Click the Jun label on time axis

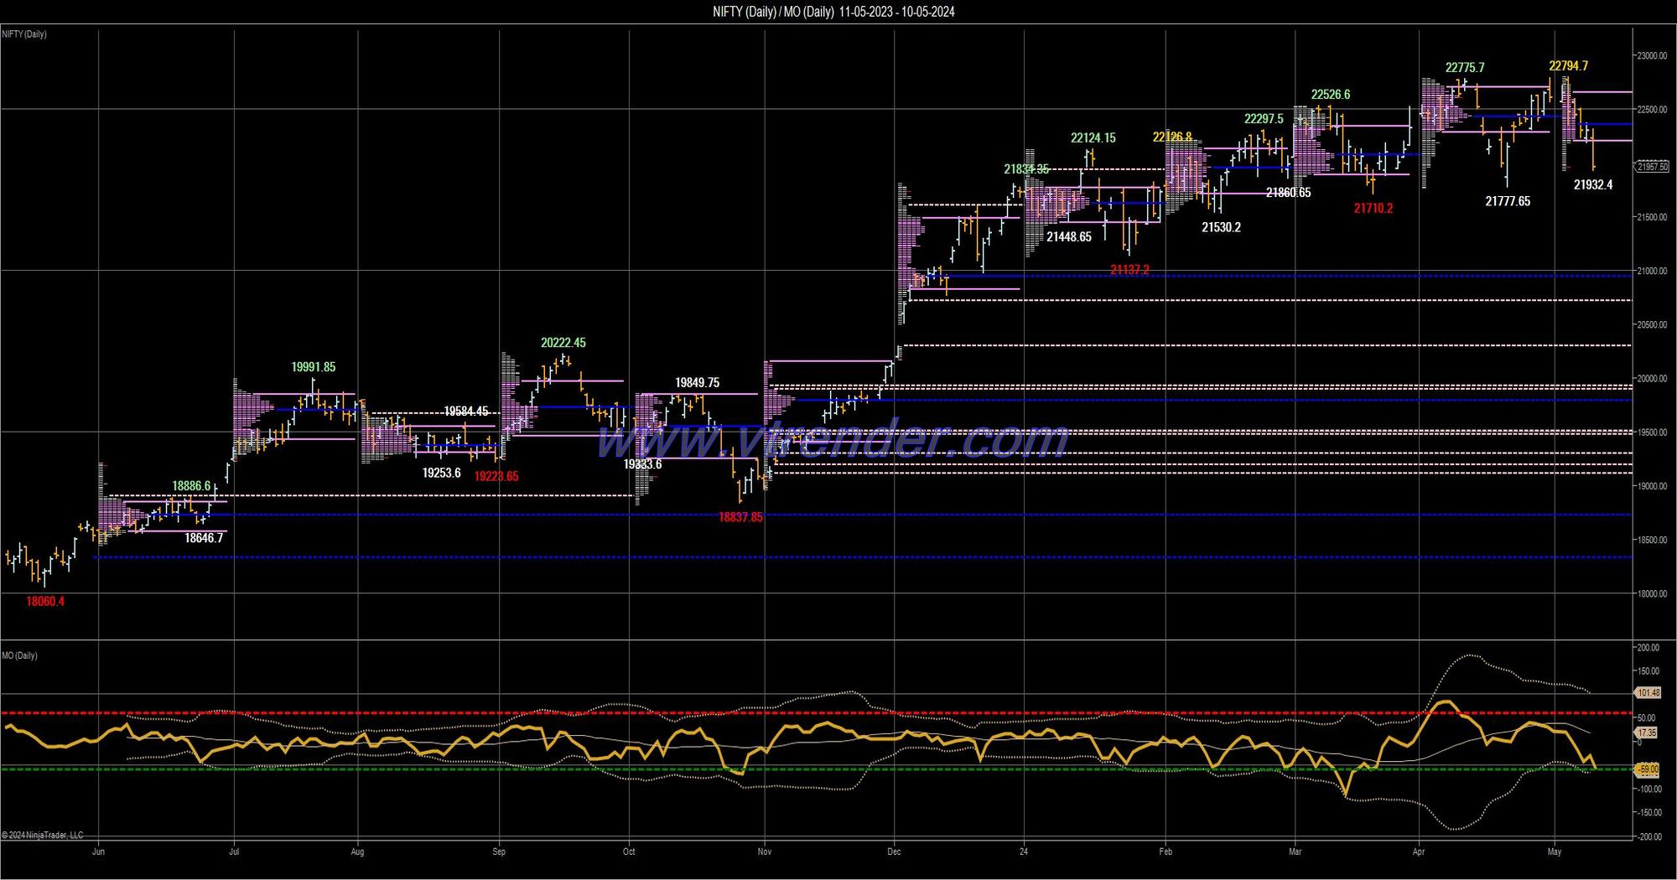[98, 852]
